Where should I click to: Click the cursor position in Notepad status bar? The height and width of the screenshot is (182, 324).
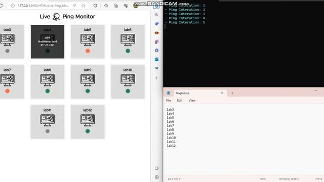coord(174,179)
